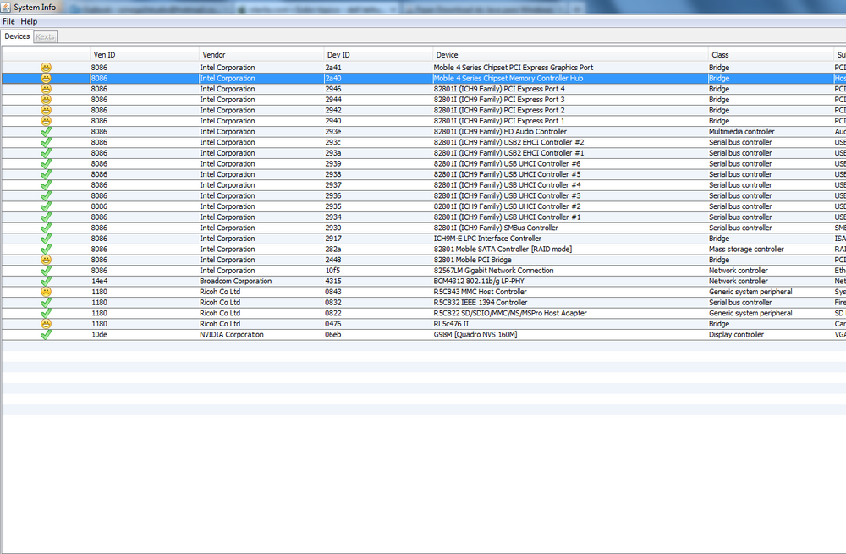Click the Class column header
The image size is (846, 554).
[x=720, y=55]
